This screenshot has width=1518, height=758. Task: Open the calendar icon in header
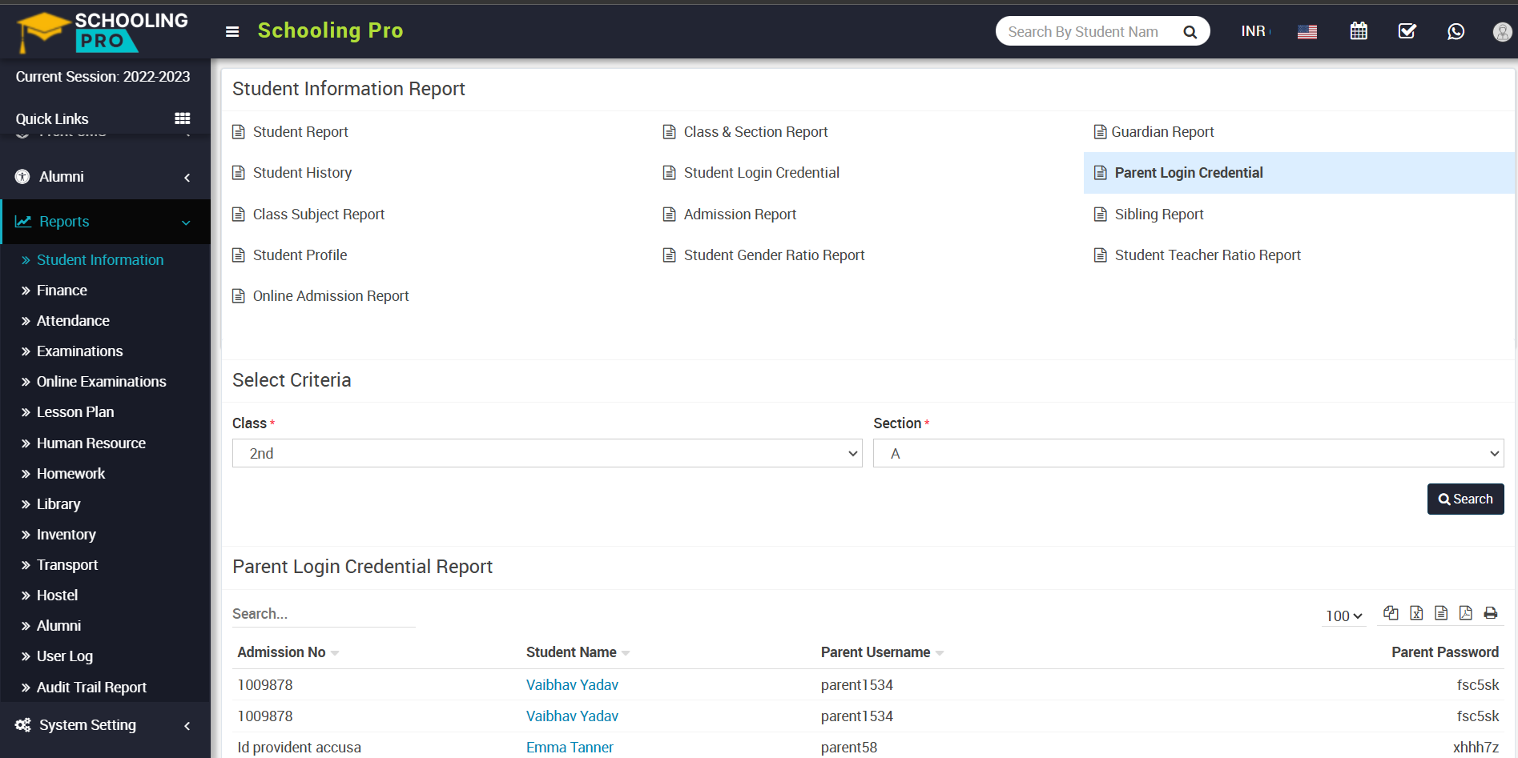coord(1359,31)
